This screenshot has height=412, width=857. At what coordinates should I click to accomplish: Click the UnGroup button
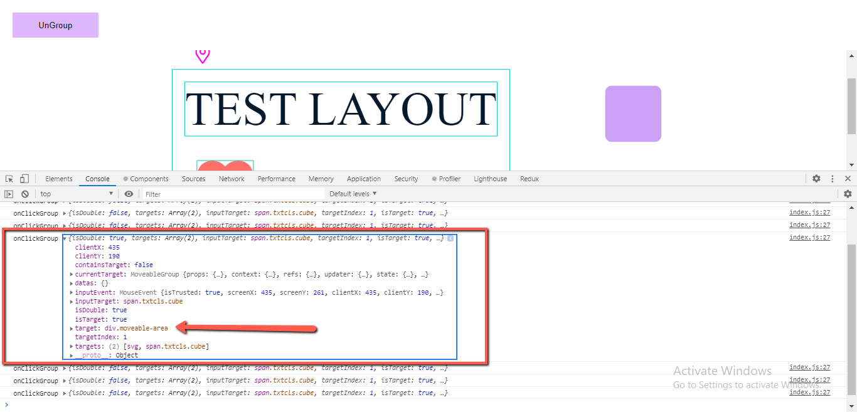pyautogui.click(x=55, y=25)
